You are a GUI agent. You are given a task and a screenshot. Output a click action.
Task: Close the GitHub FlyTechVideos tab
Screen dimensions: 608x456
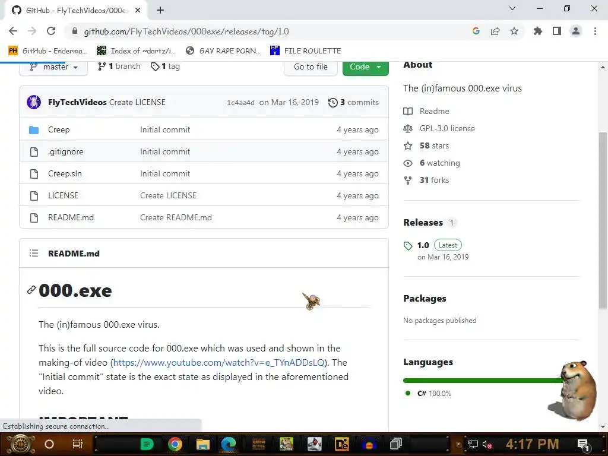click(x=138, y=11)
